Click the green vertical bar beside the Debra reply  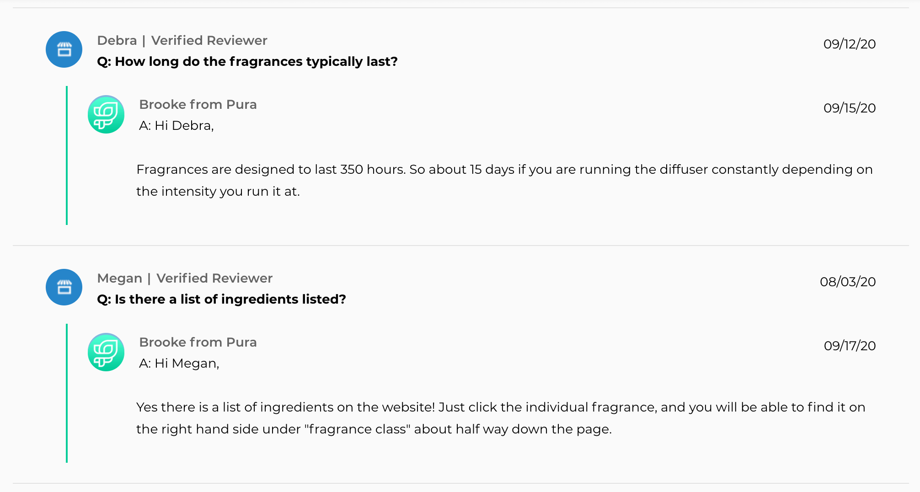(67, 155)
